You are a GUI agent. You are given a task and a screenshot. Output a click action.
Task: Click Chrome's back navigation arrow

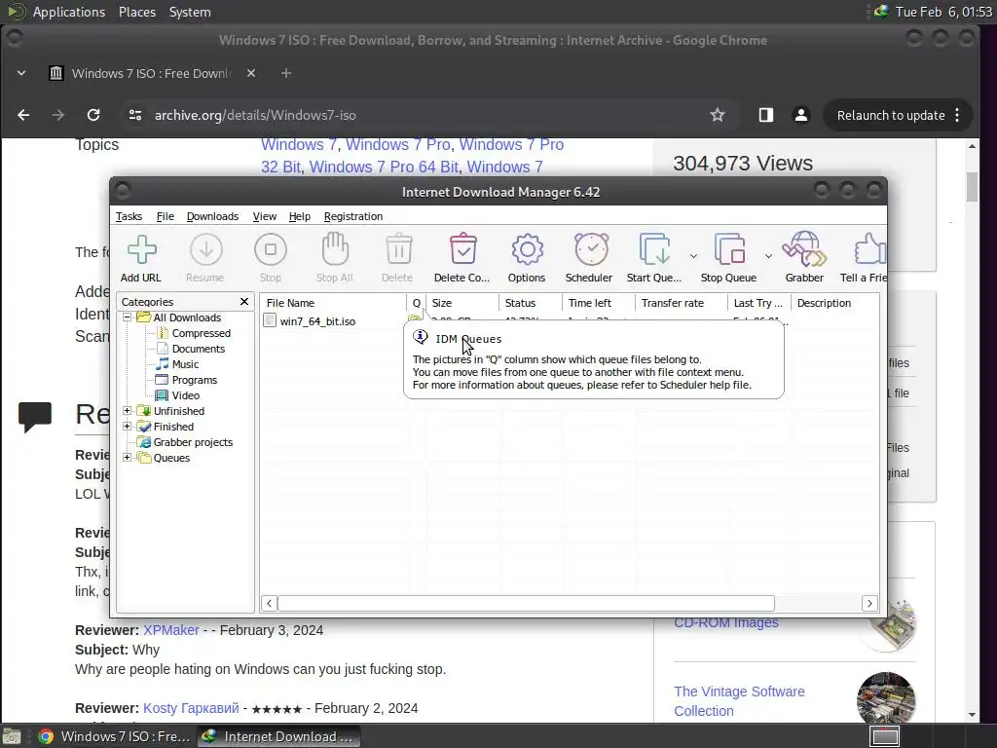click(23, 115)
